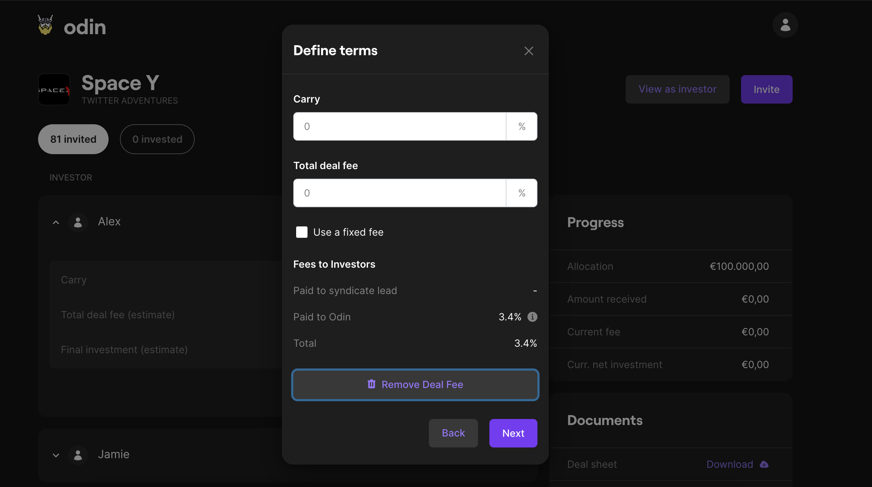
Task: Click the Documents panel heading
Action: pyautogui.click(x=605, y=420)
